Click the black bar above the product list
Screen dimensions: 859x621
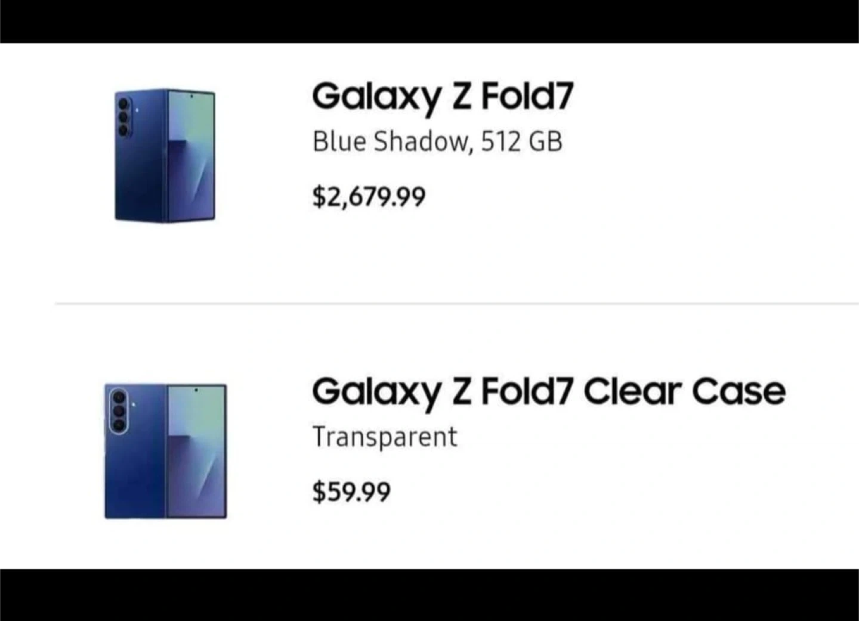429,21
